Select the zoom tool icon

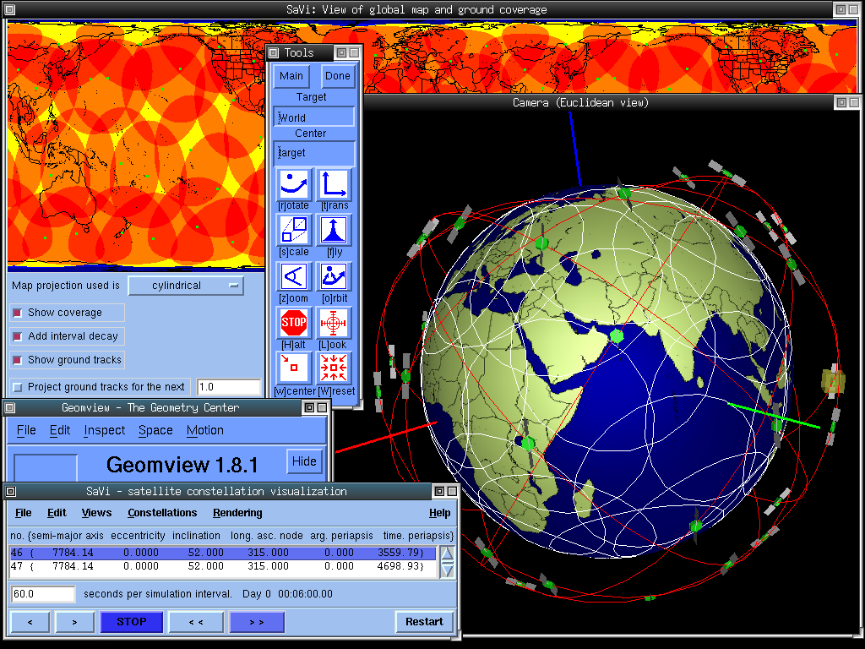295,277
